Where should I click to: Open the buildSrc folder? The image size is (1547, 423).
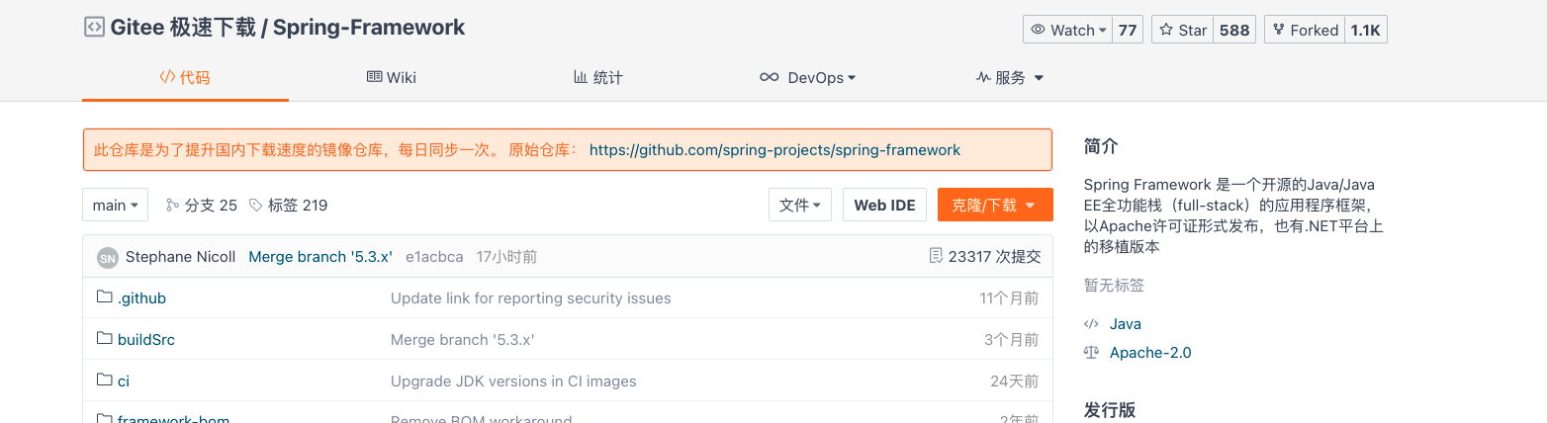coord(146,339)
